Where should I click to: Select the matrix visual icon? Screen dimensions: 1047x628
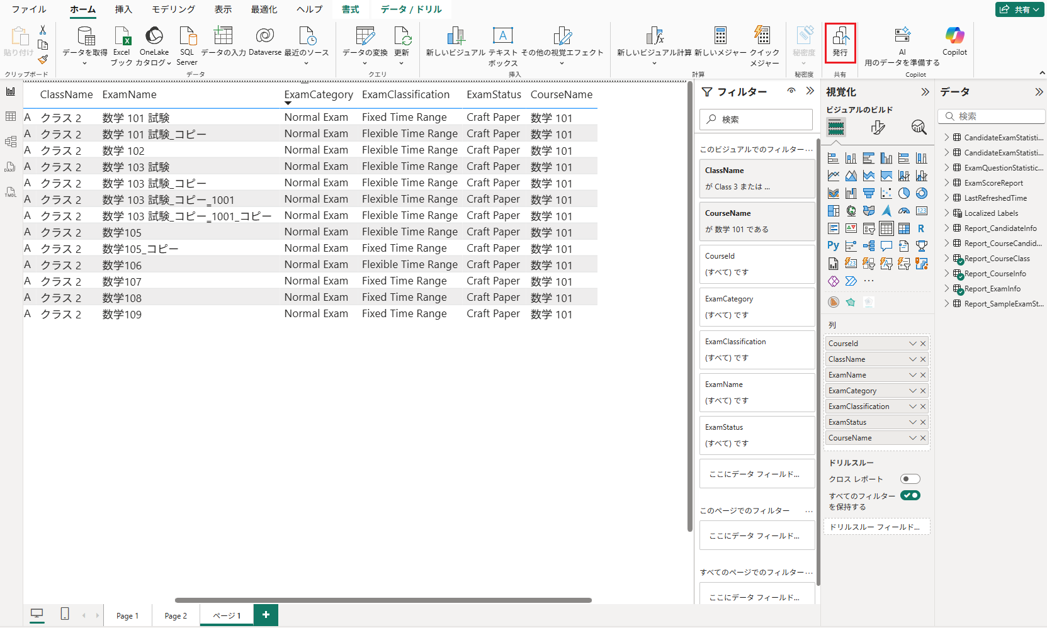(904, 228)
